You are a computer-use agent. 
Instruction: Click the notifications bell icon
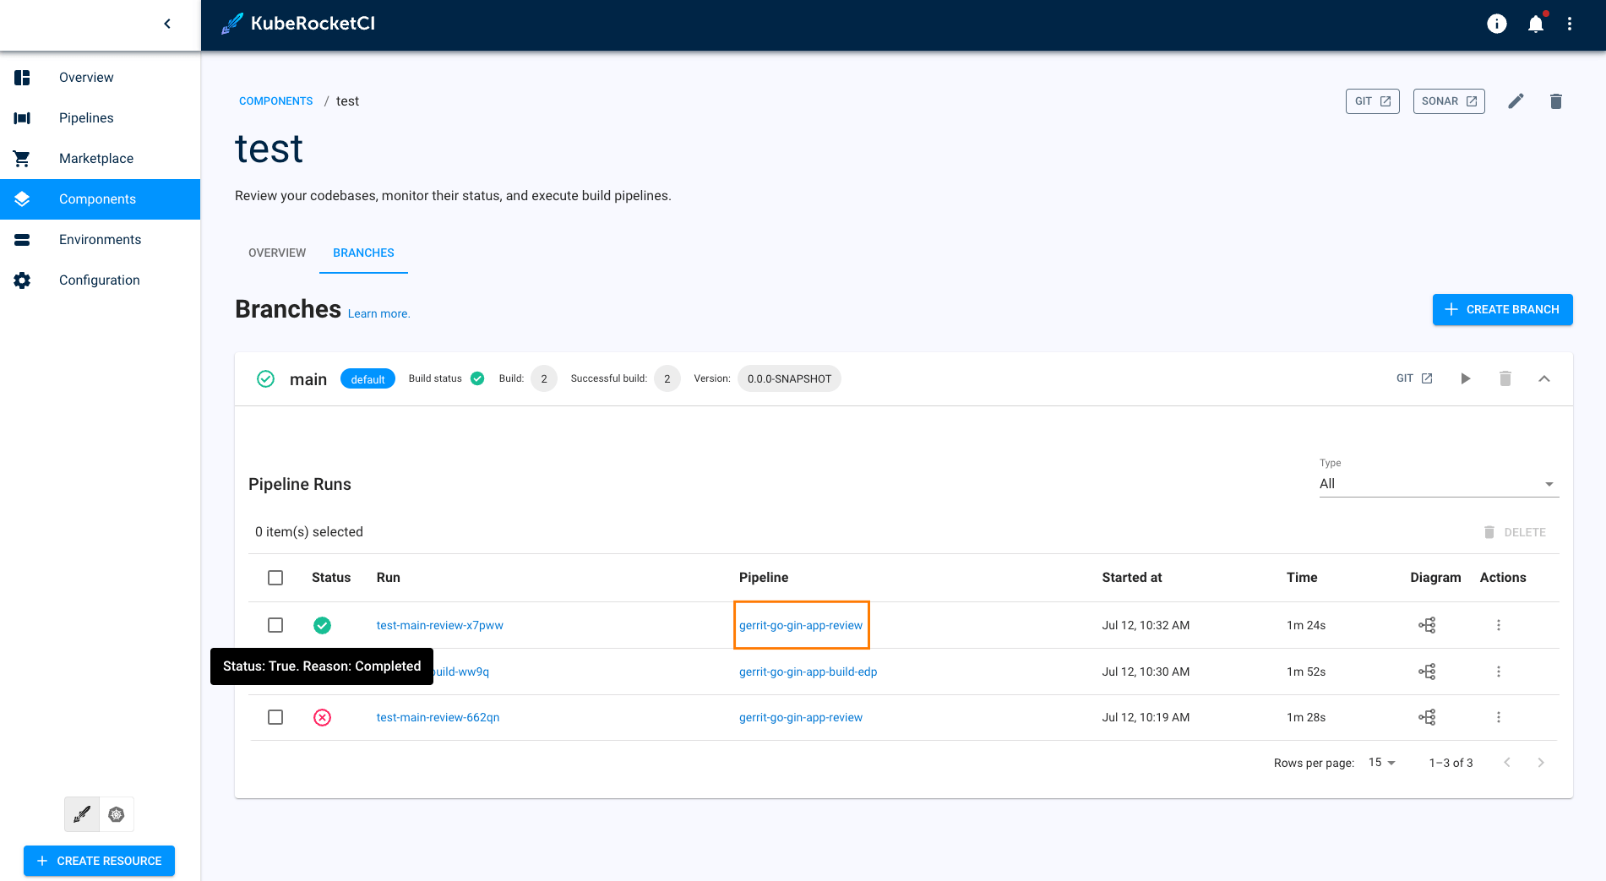(1535, 24)
